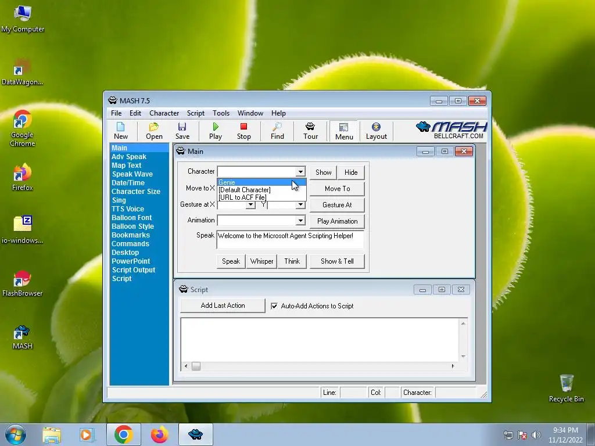Click the Show & Tell button
The image size is (595, 446).
pyautogui.click(x=338, y=261)
